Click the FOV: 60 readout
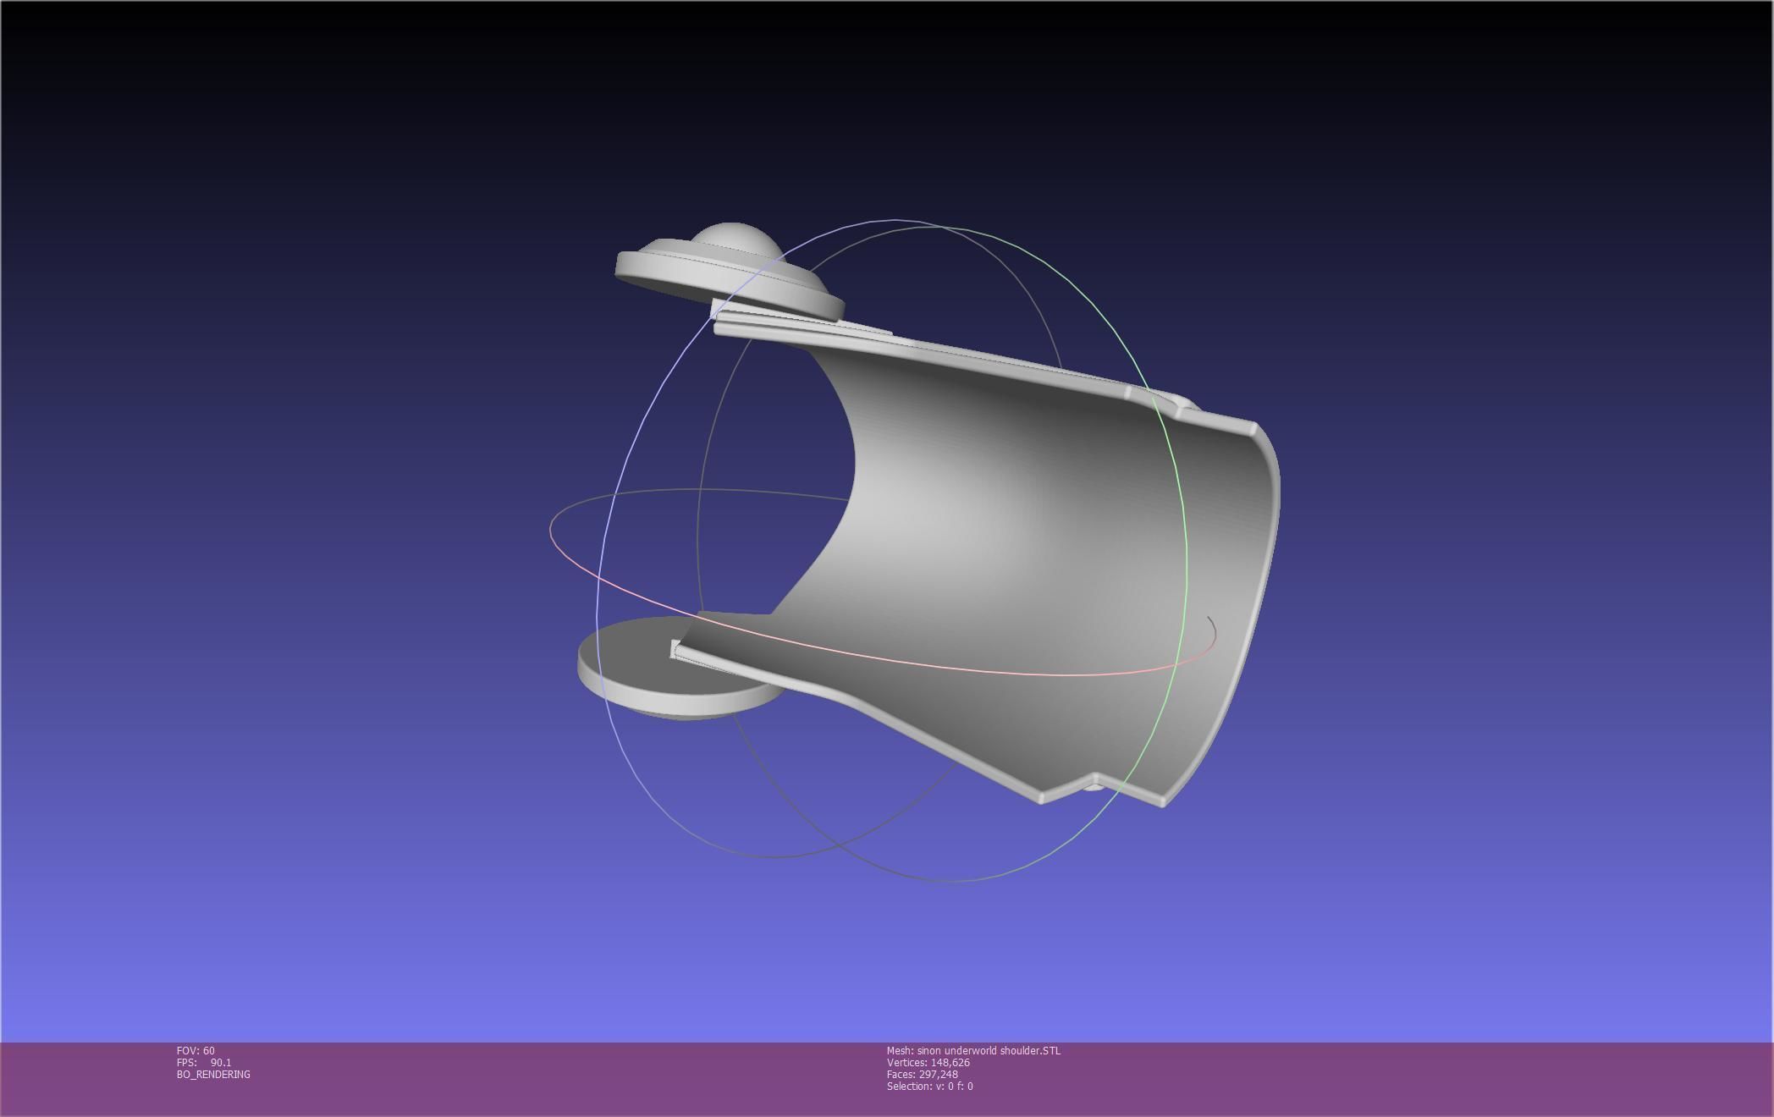1774x1117 pixels. click(196, 1051)
